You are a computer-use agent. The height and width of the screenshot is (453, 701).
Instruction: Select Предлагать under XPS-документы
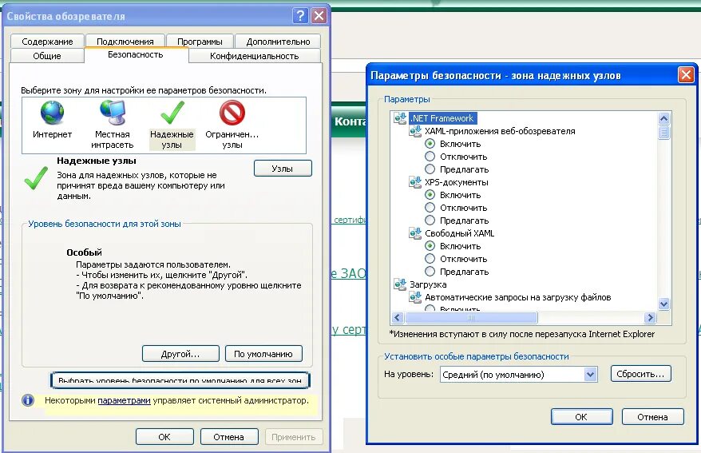coord(430,220)
